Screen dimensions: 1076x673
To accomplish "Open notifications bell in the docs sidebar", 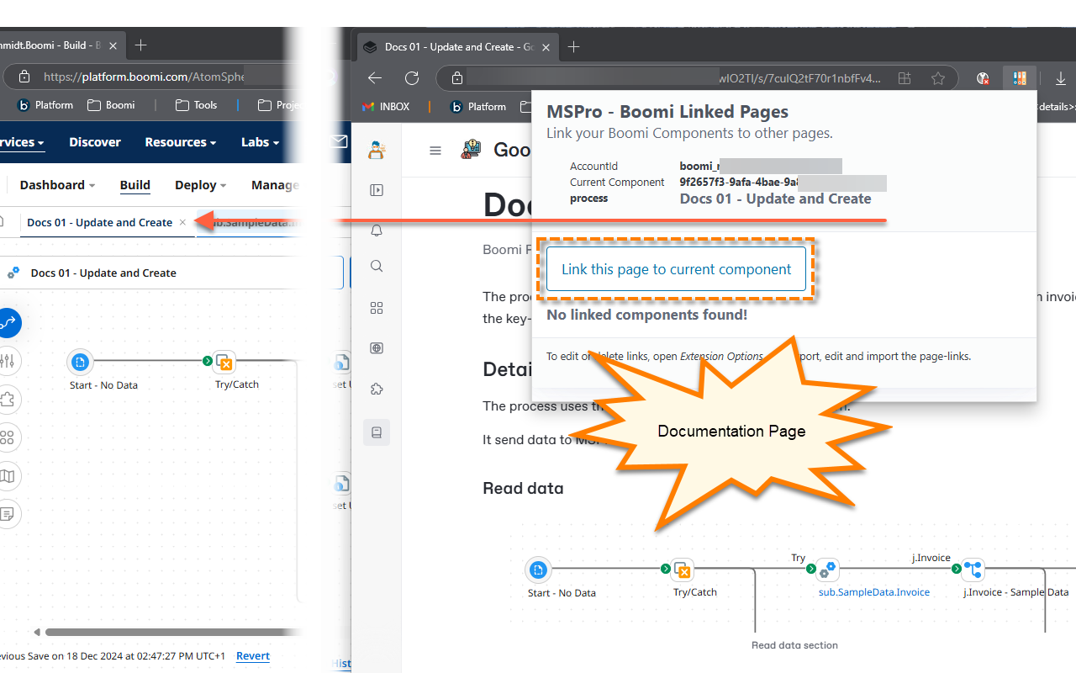I will click(x=377, y=230).
